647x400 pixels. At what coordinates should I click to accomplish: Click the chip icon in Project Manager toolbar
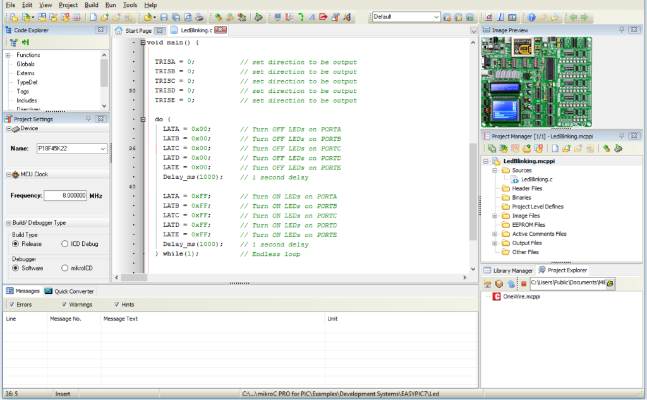[618, 148]
